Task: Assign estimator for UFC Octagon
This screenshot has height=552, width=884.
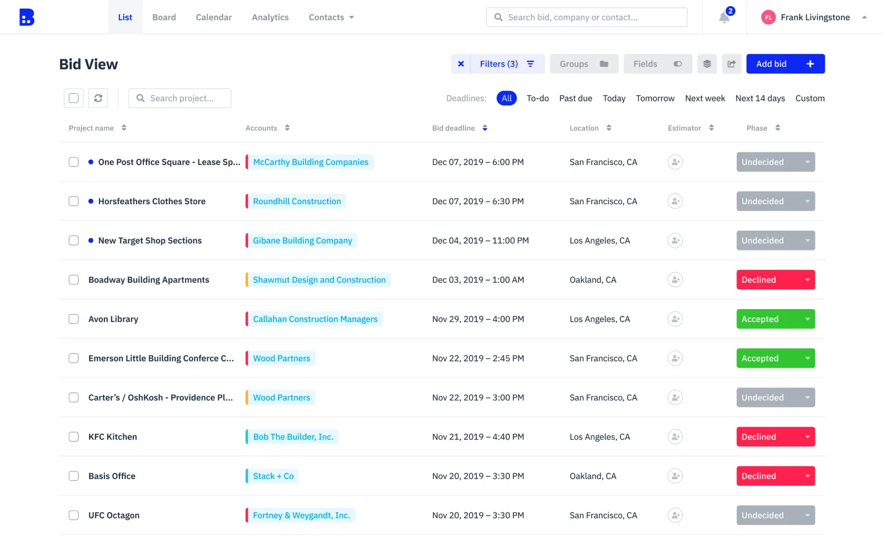Action: point(675,516)
